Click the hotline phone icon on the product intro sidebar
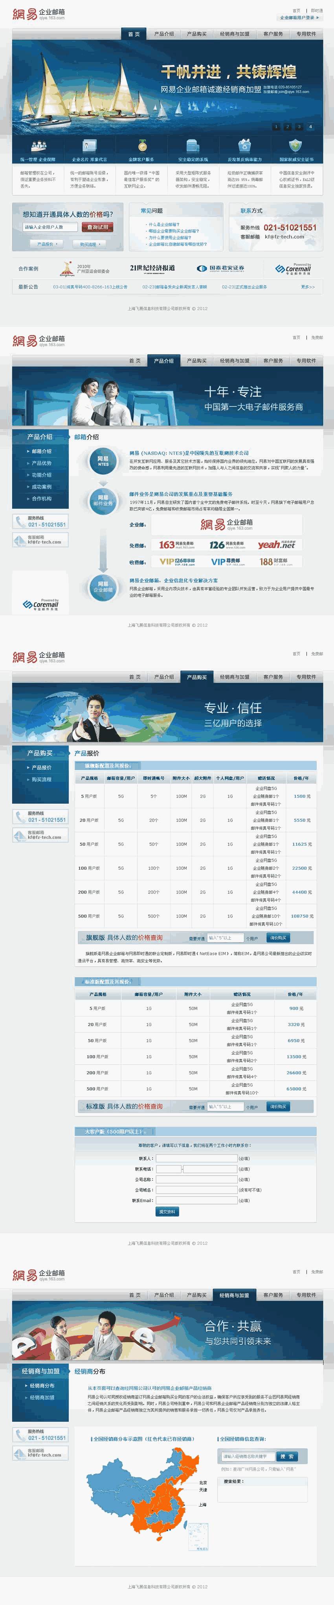 (19, 521)
